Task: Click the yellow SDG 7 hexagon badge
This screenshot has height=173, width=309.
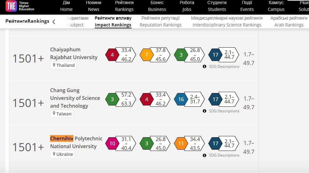Action: click(147, 55)
